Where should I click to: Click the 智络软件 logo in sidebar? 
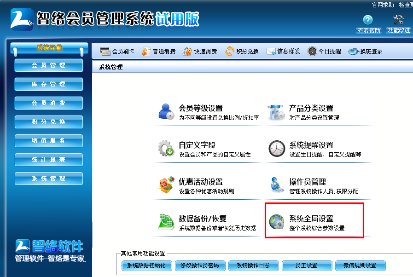(x=50, y=250)
